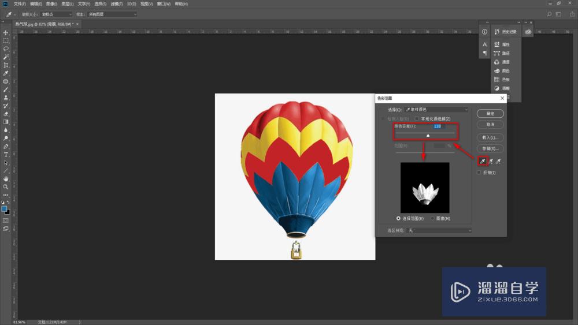Open the Filter (滤镜) menu
Screen dimensions: 578x325
pos(116,4)
